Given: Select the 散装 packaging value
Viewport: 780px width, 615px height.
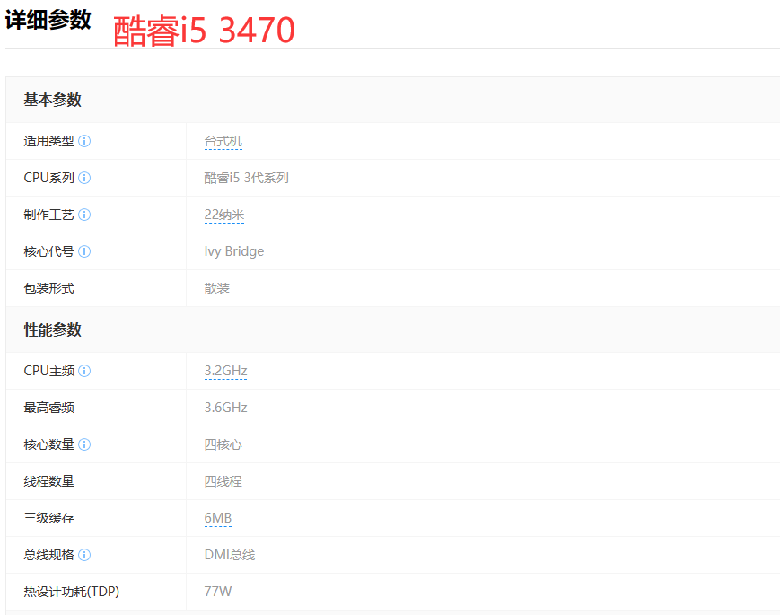Looking at the screenshot, I should coord(217,288).
